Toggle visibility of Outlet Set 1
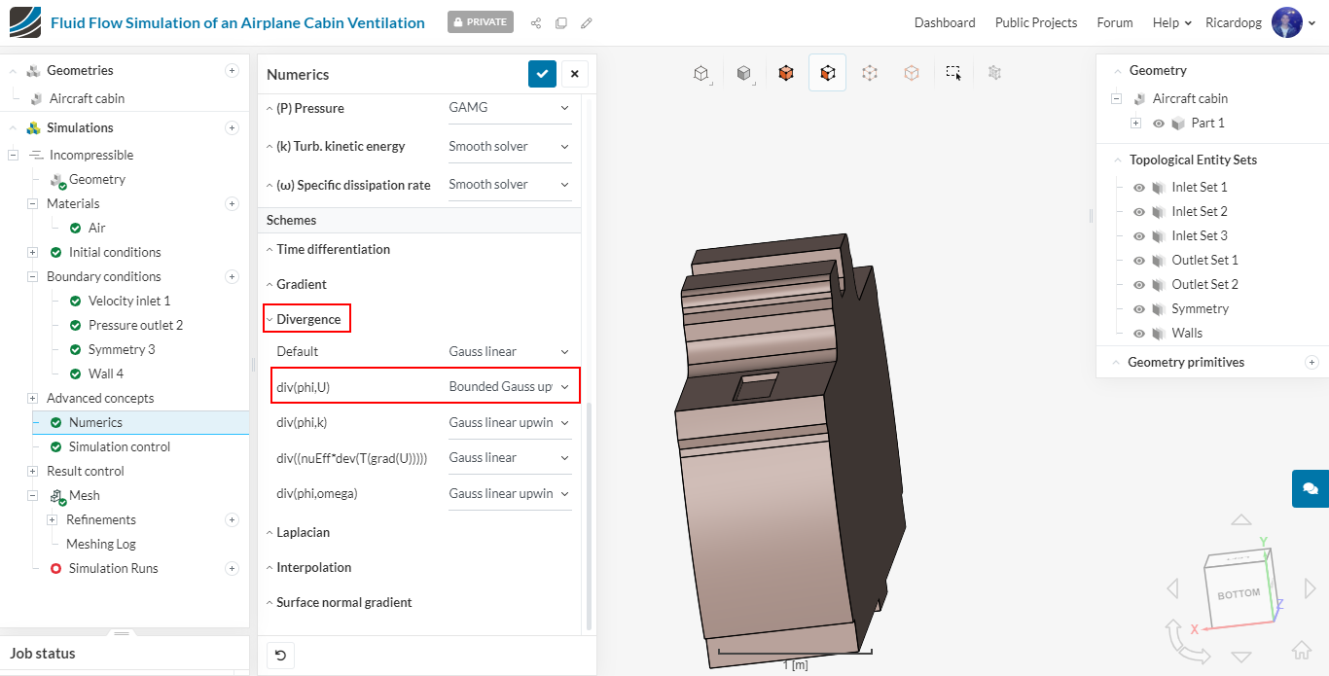 click(1138, 260)
